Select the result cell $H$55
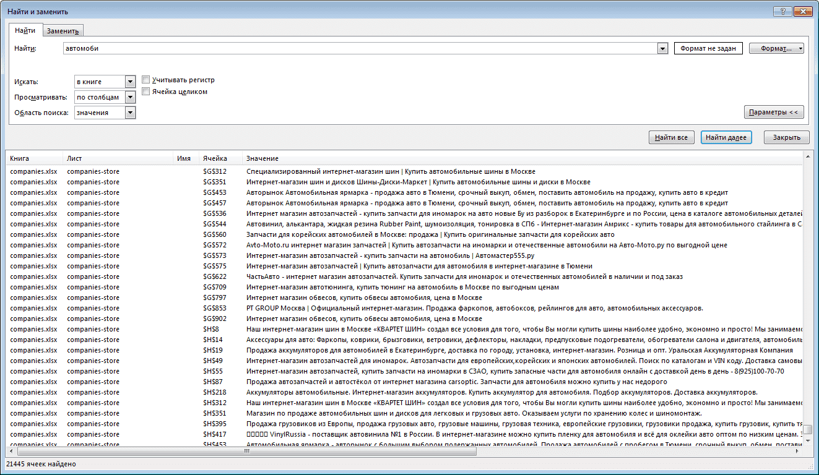The height and width of the screenshot is (475, 819). [212, 371]
